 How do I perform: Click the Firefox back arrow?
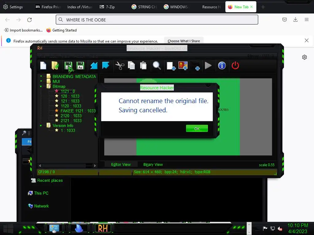coord(7,20)
